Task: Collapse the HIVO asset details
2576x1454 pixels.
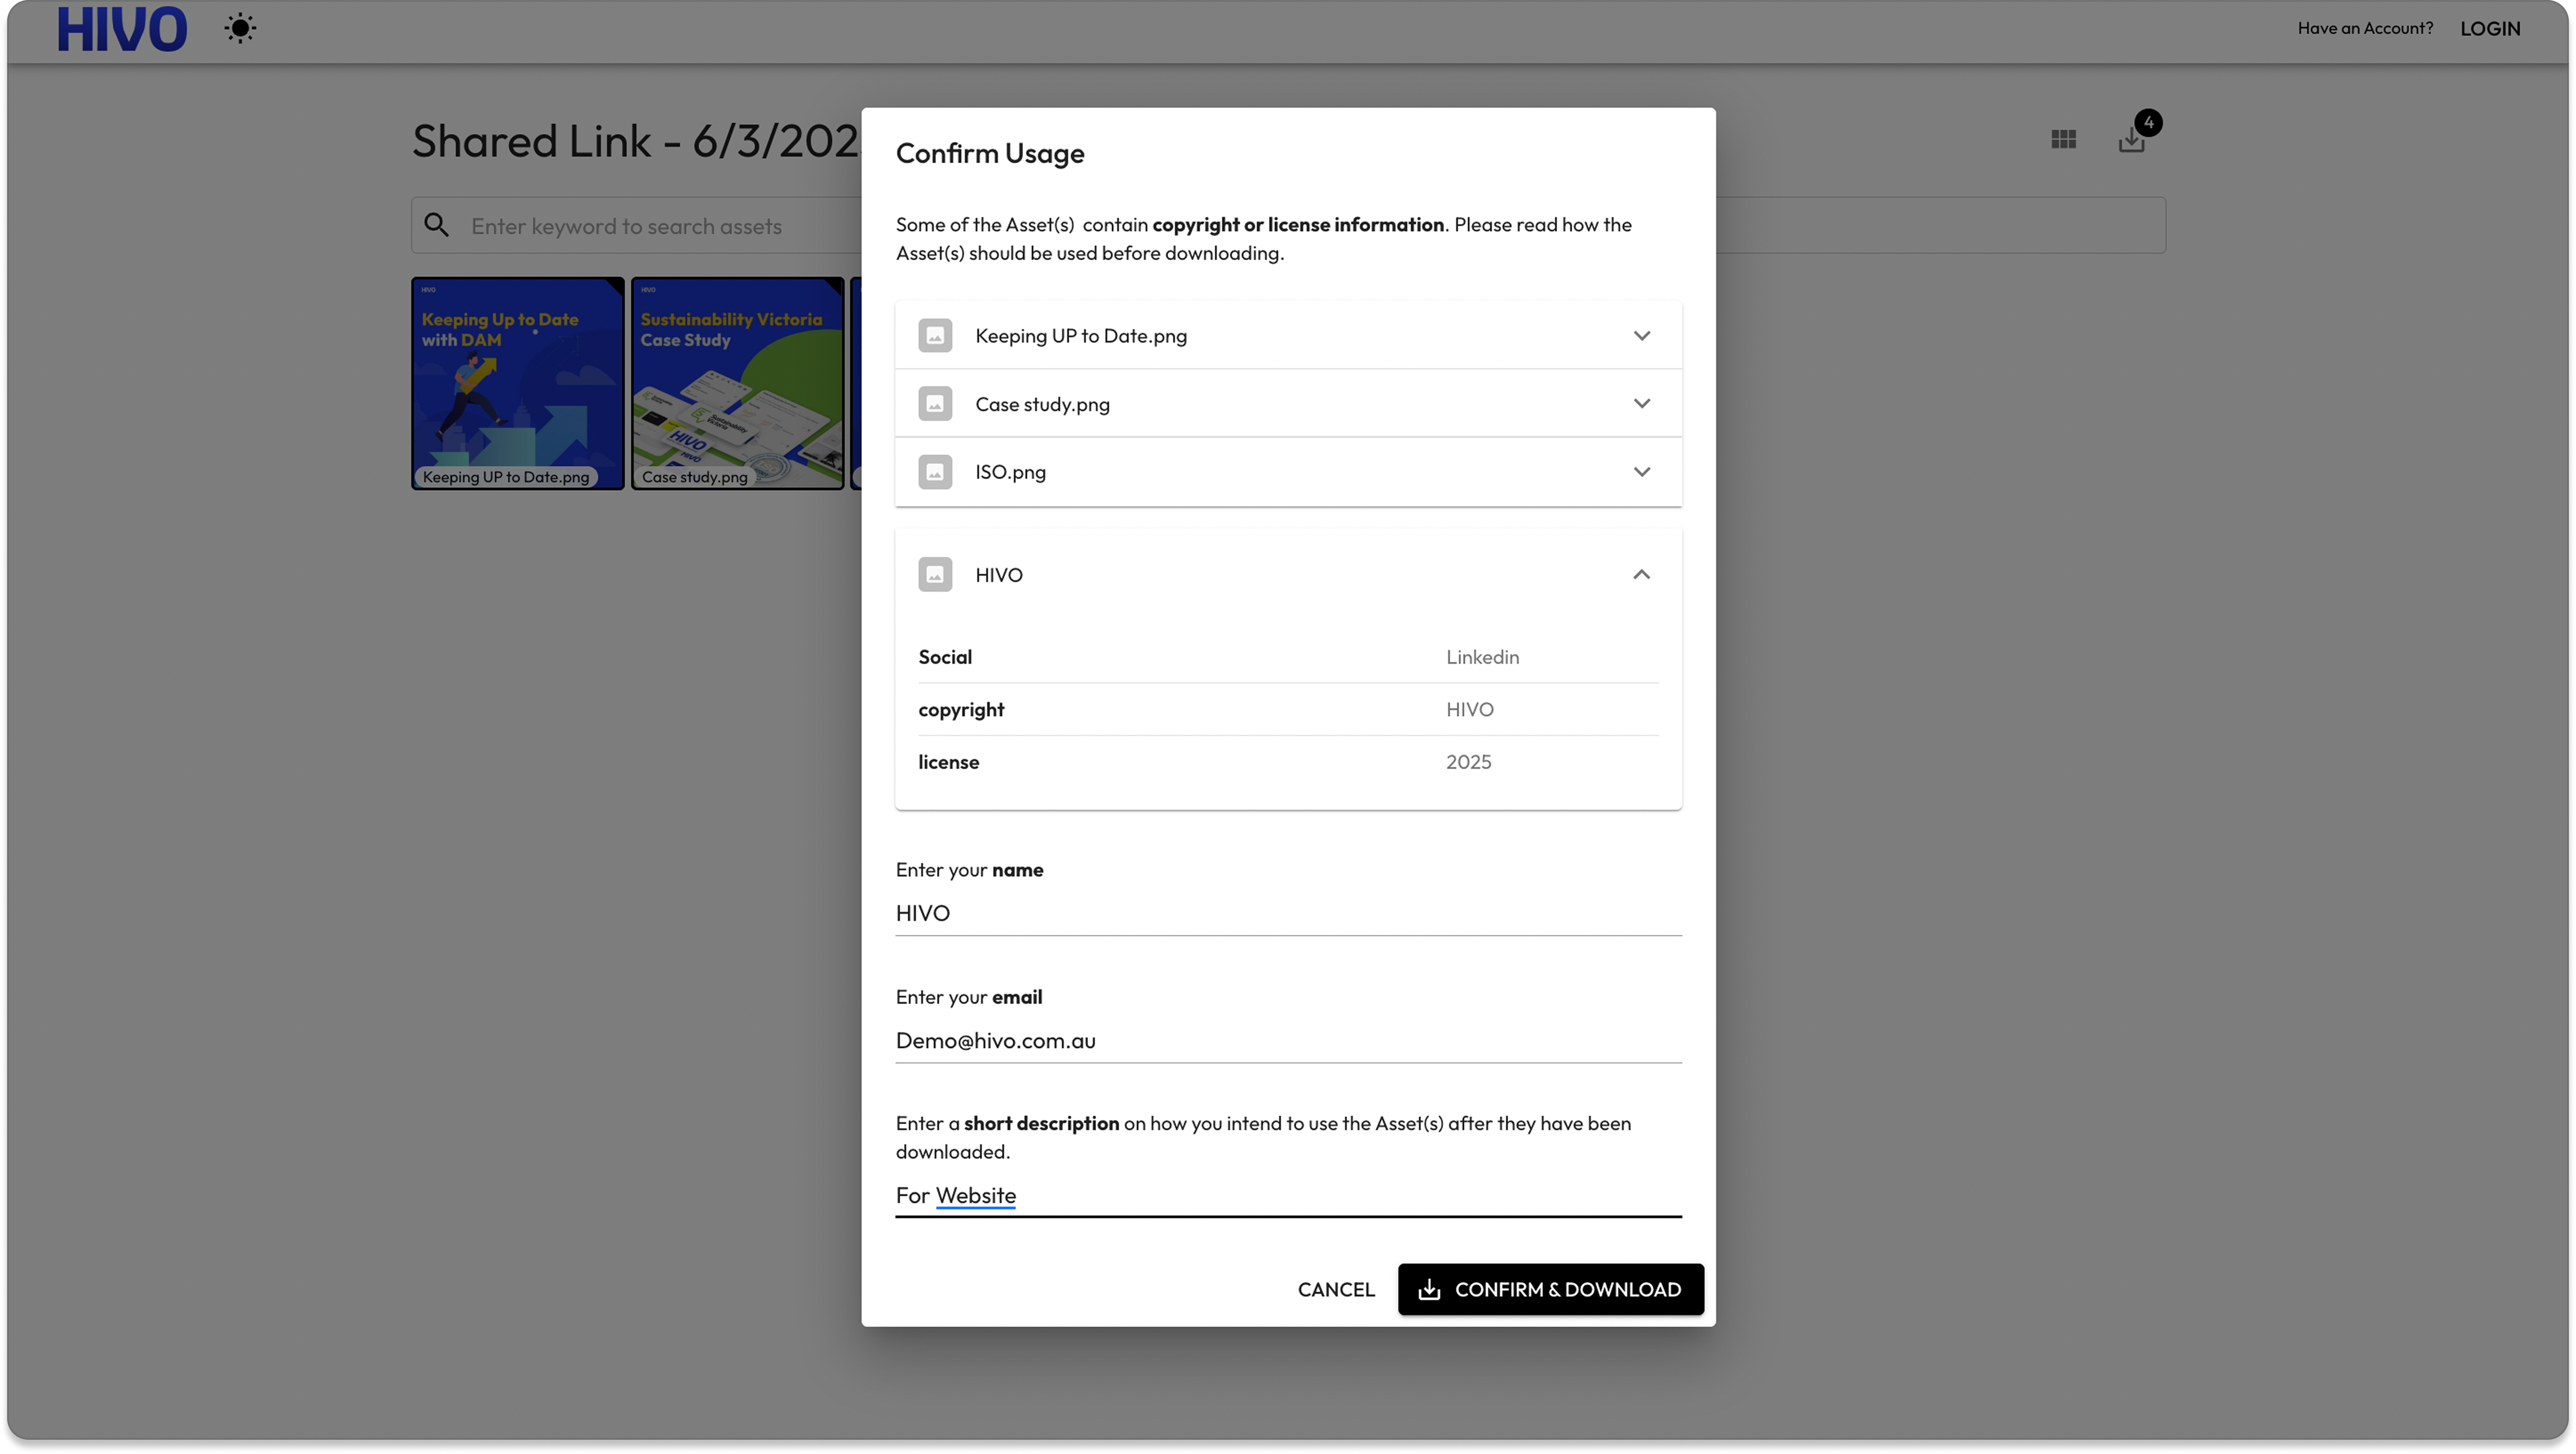Action: pos(1641,575)
